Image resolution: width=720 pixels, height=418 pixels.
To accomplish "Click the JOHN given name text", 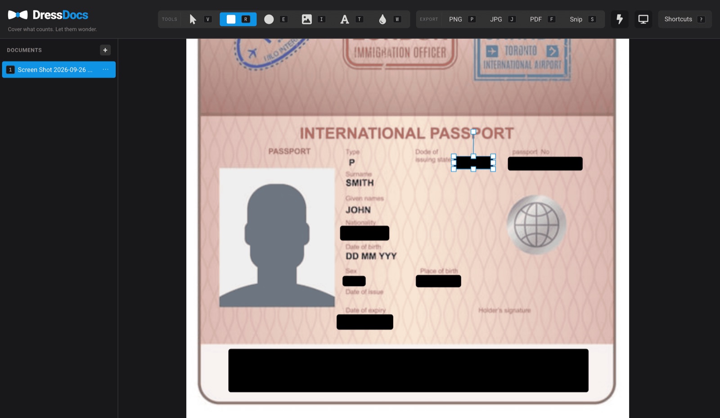I will [x=358, y=210].
